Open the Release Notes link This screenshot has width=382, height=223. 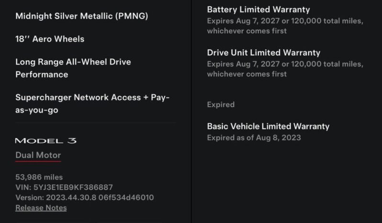click(x=41, y=208)
